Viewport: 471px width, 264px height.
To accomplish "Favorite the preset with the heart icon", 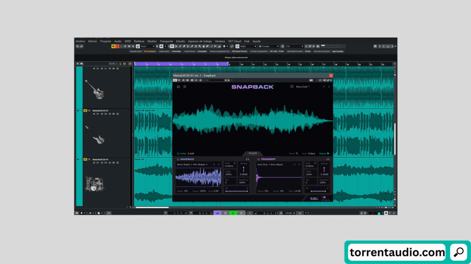I will coord(292,87).
